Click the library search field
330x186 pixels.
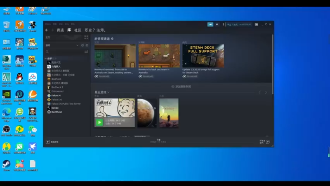coord(64,52)
